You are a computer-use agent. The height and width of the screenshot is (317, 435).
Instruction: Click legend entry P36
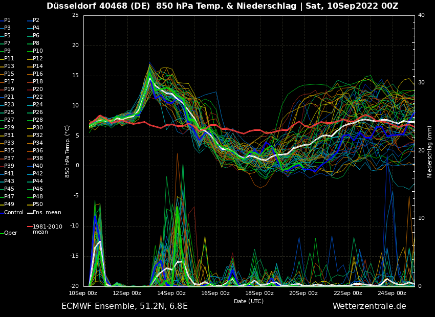(38, 151)
